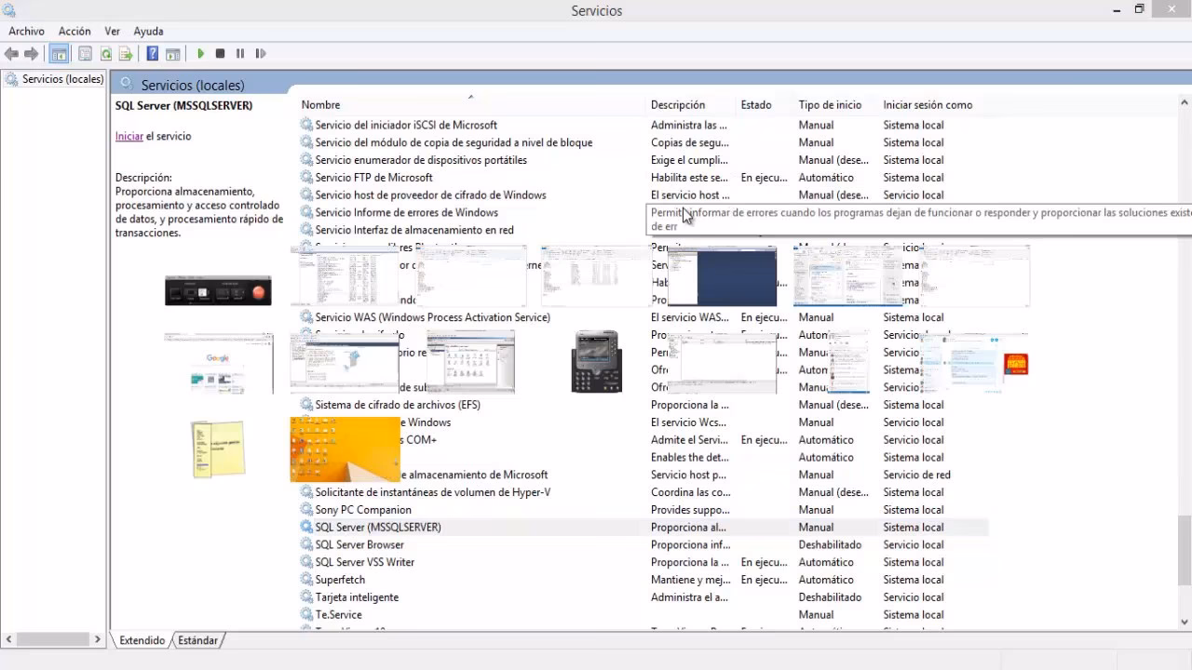
Task: Open the Acción menu
Action: coord(74,32)
